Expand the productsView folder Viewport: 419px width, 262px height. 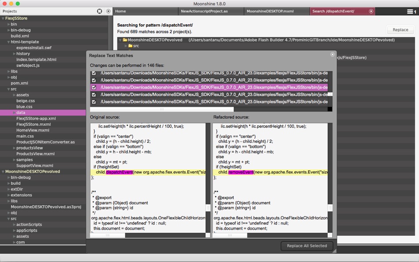coord(14,148)
